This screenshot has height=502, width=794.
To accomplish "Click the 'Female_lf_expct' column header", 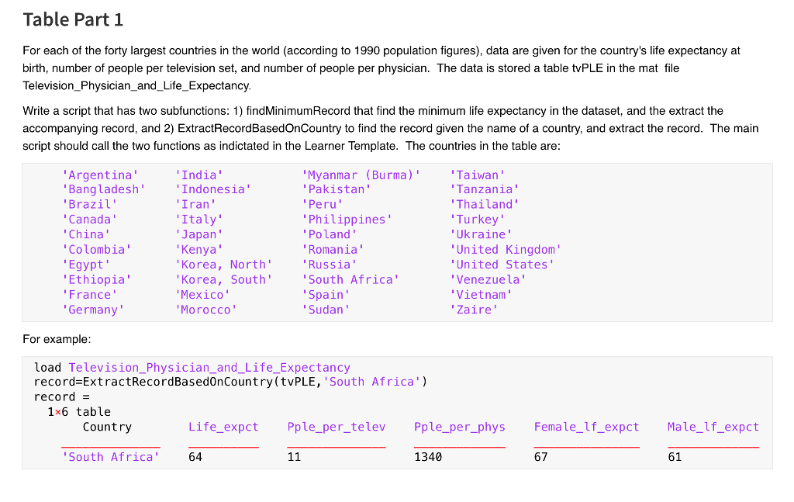I will click(586, 427).
